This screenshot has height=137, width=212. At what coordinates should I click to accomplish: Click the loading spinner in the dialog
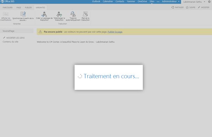80,76
